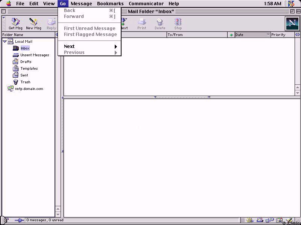Open the Communicator menu
This screenshot has height=225, width=301.
tap(146, 4)
